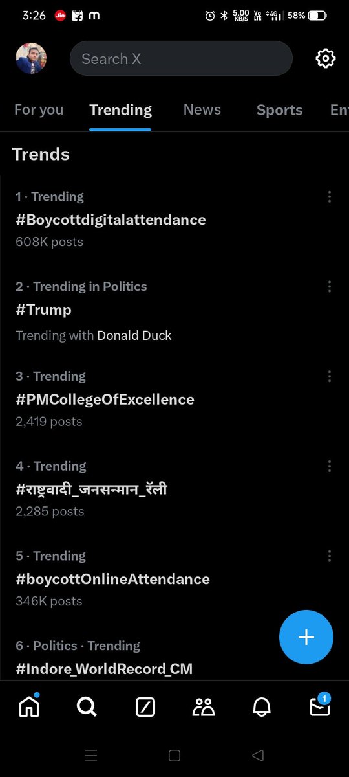The height and width of the screenshot is (777, 349).
Task: Open the settings gear icon
Action: click(326, 59)
